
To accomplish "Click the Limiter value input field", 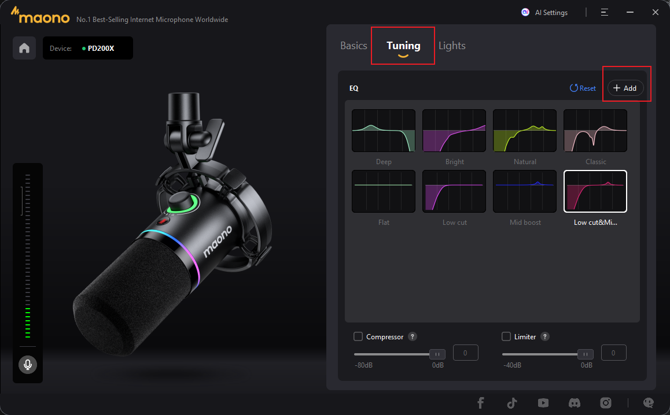I will (x=614, y=353).
